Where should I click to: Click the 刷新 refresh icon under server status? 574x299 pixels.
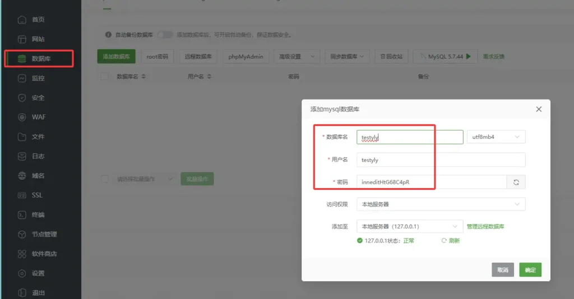click(444, 241)
